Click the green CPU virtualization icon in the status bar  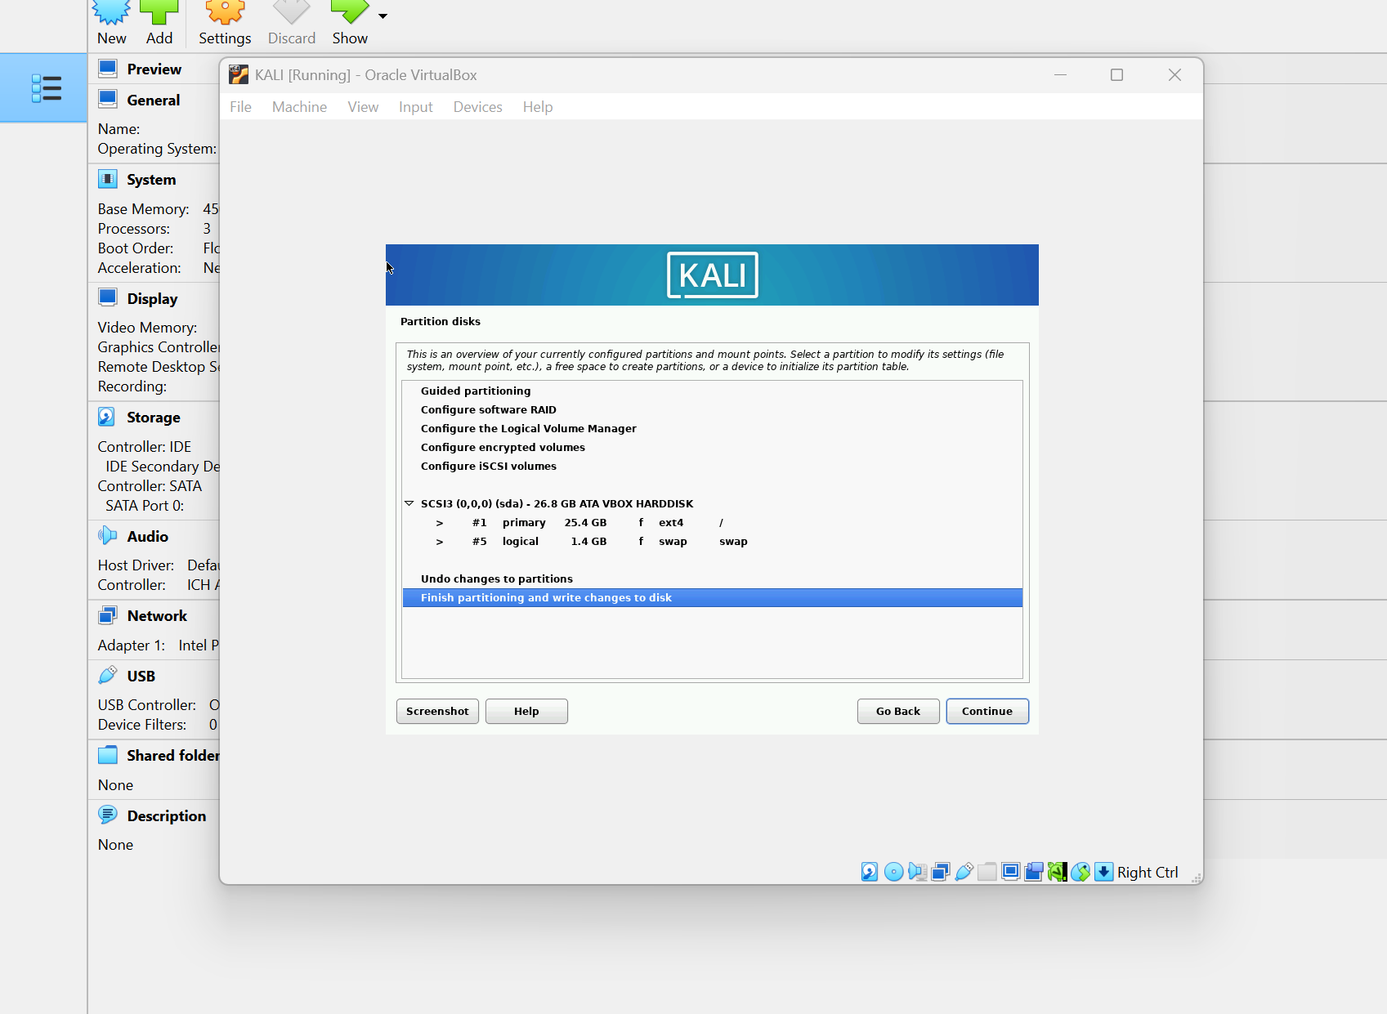(x=1058, y=872)
